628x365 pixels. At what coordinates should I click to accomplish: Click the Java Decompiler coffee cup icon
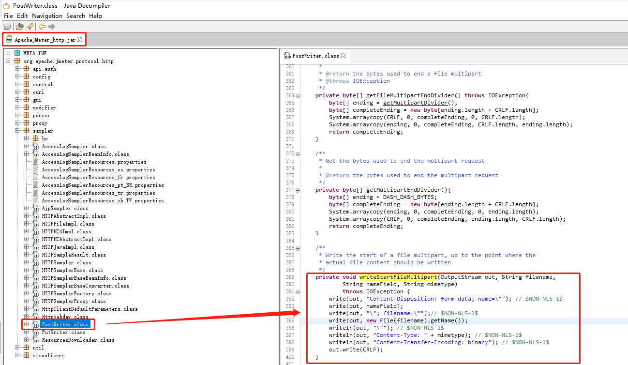coord(7,6)
